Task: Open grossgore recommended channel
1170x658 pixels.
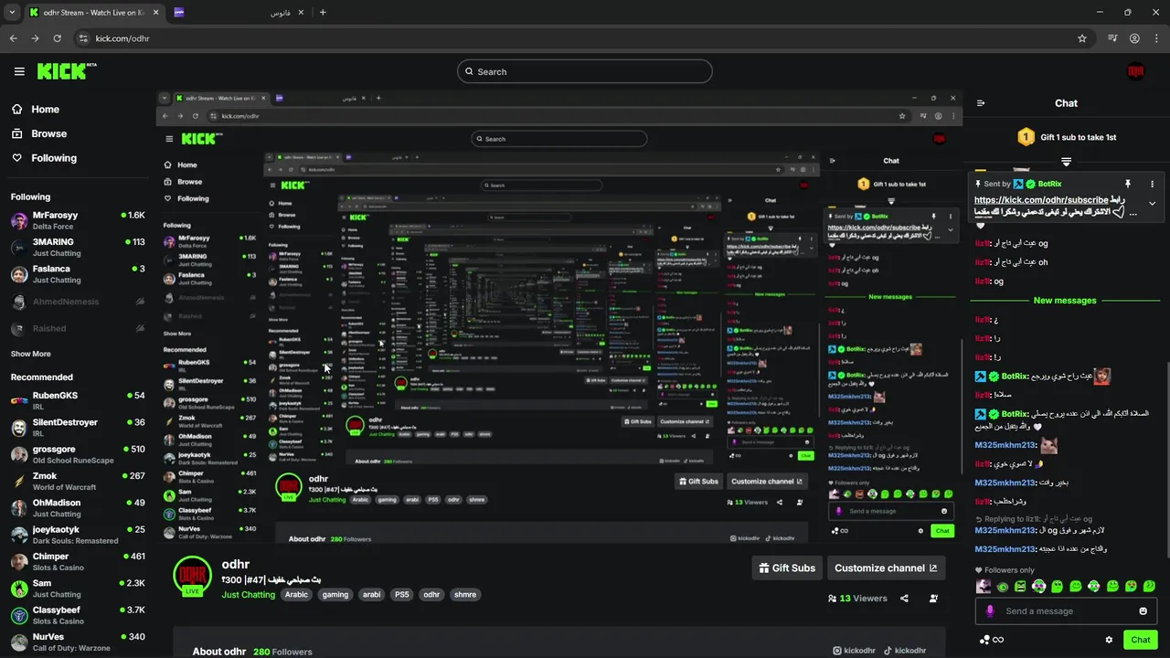Action: [78, 454]
